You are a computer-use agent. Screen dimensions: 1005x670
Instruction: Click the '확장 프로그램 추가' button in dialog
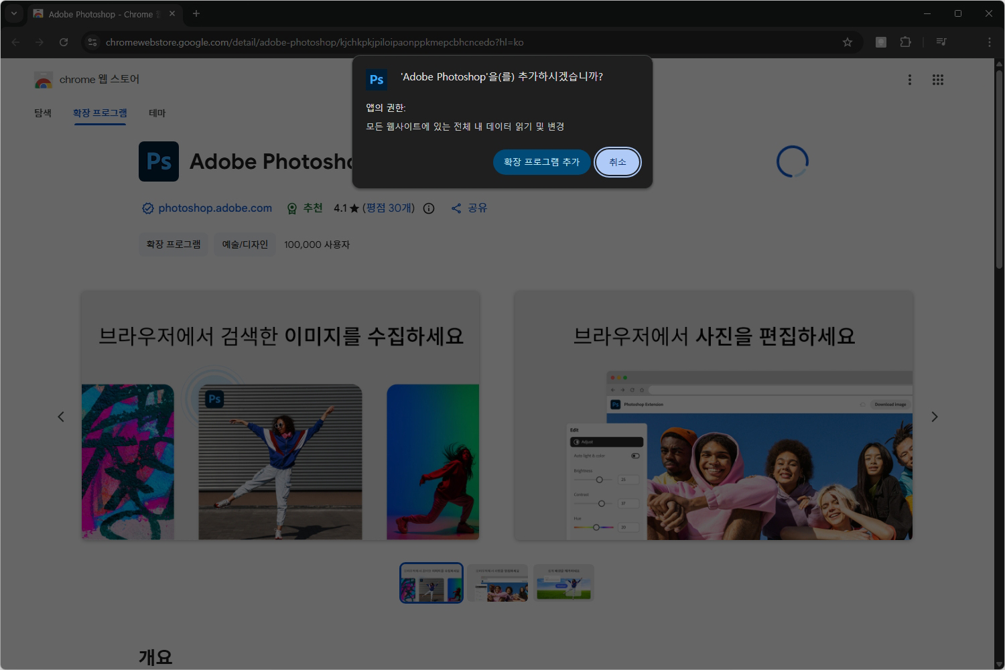point(541,162)
